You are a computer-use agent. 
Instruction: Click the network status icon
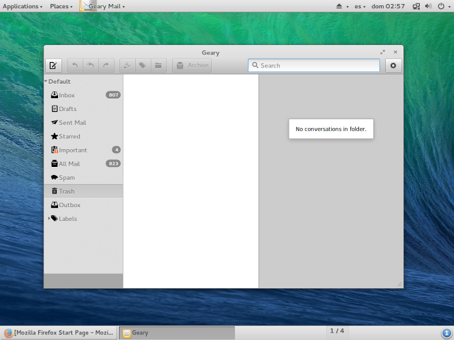(x=416, y=6)
